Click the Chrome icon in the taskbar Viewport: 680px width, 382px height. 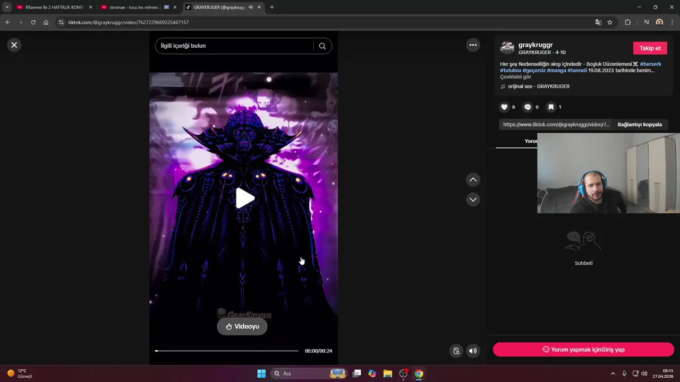[419, 374]
